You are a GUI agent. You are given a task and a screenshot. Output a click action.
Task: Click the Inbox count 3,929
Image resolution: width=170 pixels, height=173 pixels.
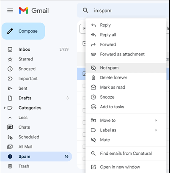point(64,49)
